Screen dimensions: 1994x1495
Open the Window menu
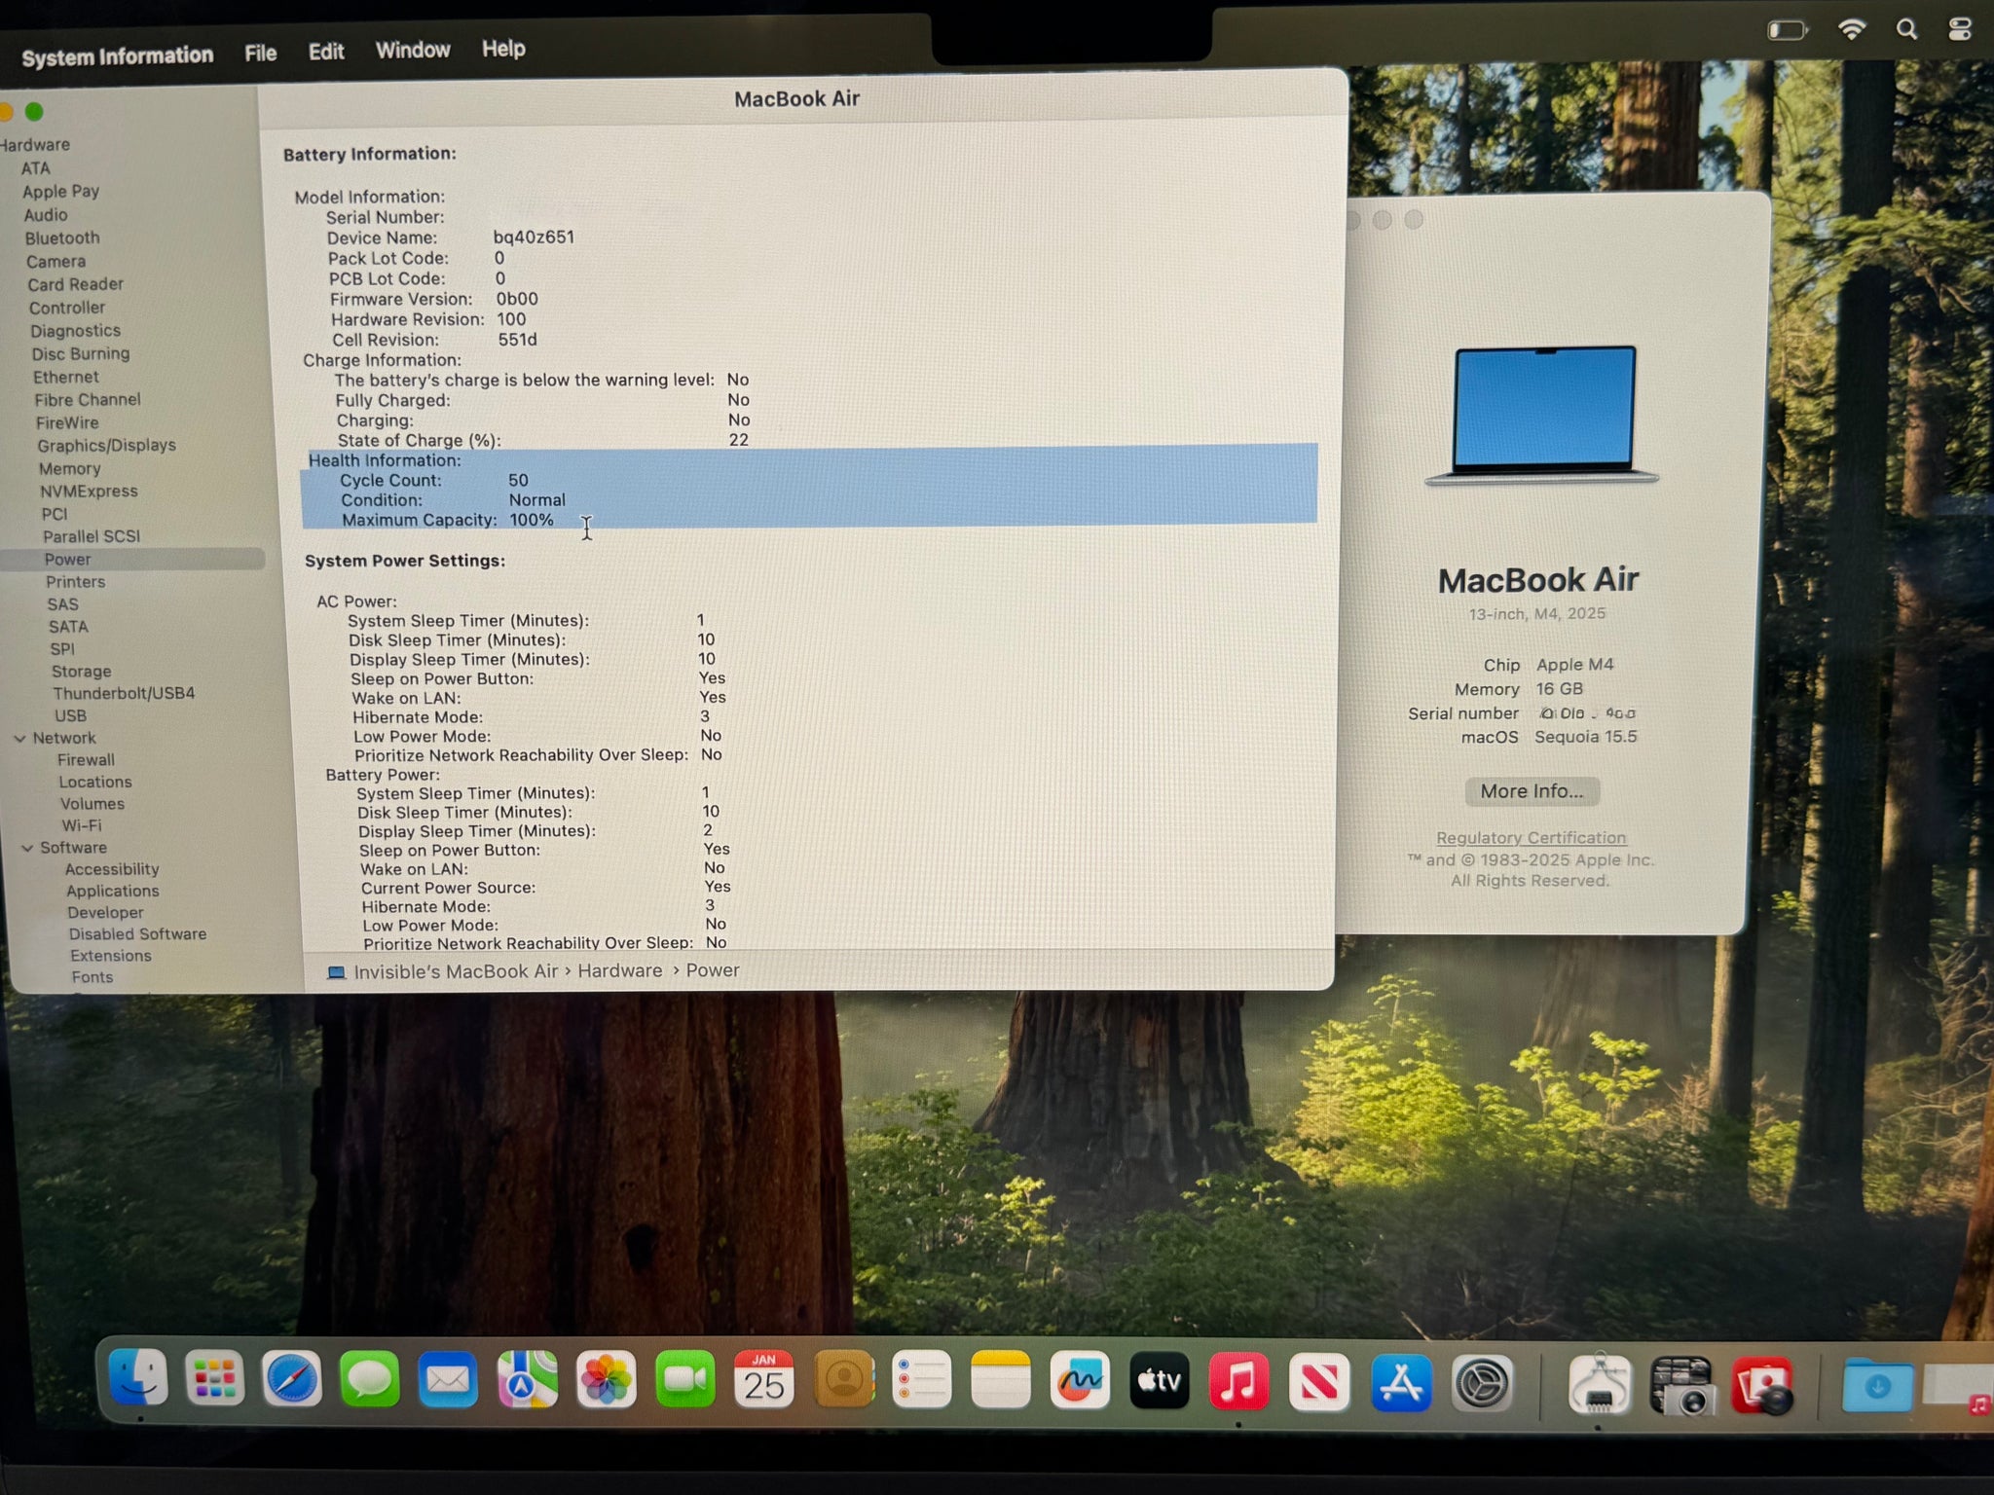413,51
